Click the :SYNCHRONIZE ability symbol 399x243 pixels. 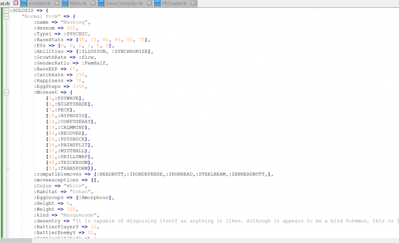(130, 52)
